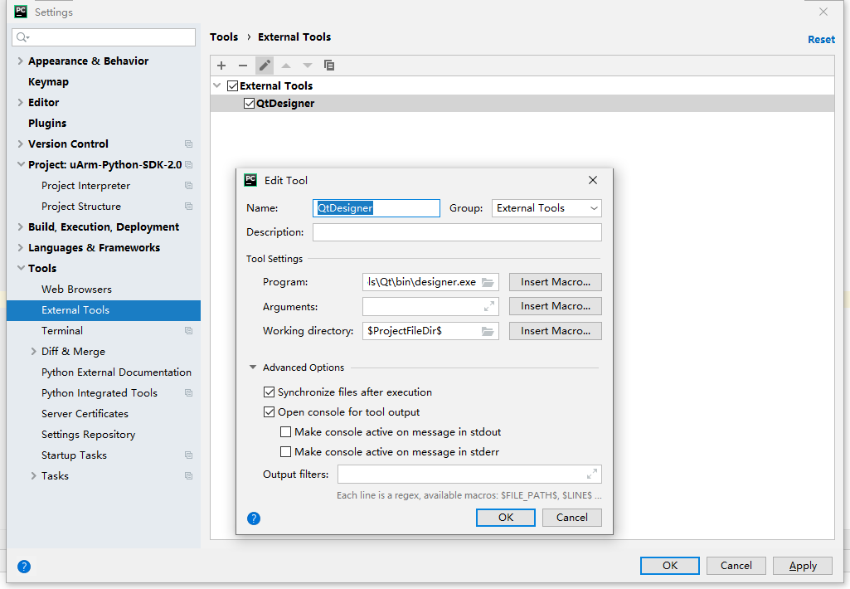850x589 pixels.
Task: Expand the Arguments field editor icon
Action: 489,307
